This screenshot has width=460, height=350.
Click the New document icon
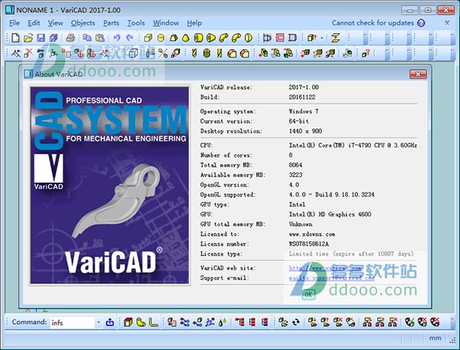[15, 38]
